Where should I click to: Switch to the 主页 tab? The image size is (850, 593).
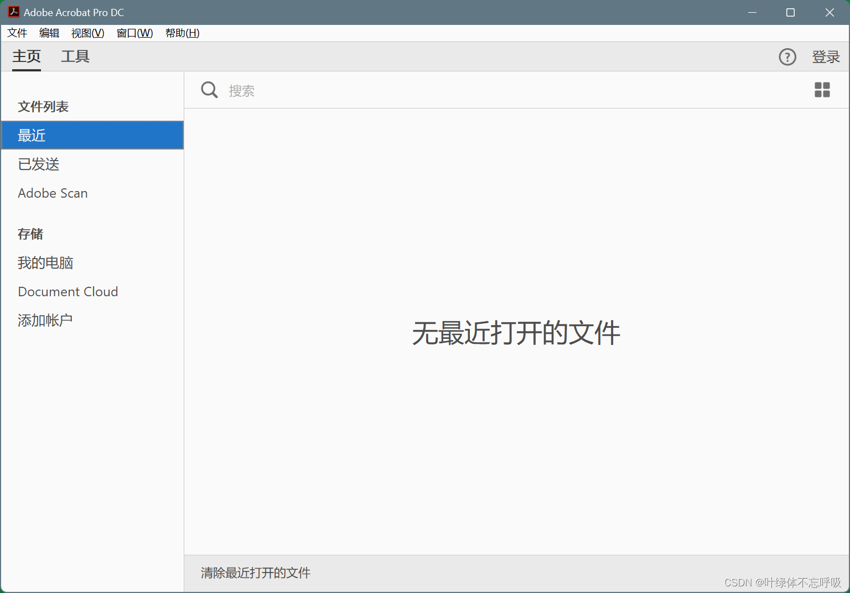click(27, 56)
